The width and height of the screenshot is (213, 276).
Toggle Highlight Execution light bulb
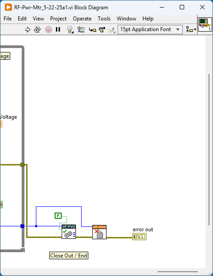tap(70, 29)
